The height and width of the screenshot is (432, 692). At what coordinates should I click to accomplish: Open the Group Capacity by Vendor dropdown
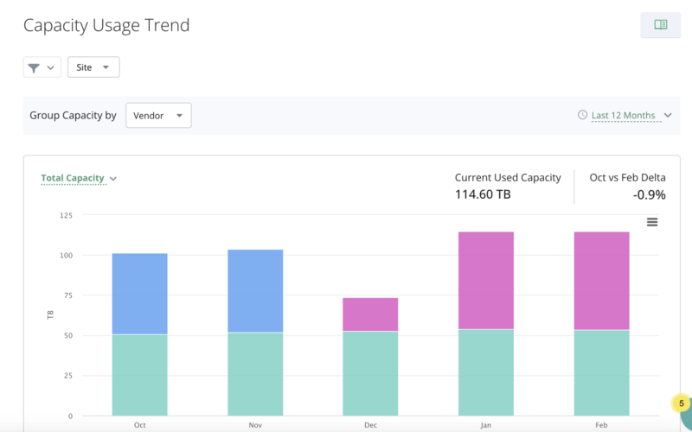[158, 116]
